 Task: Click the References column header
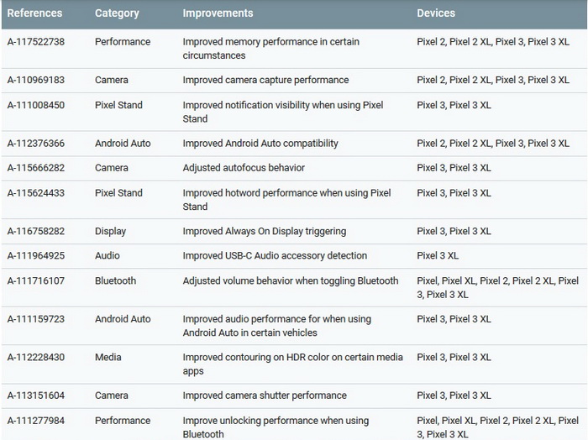click(x=34, y=13)
